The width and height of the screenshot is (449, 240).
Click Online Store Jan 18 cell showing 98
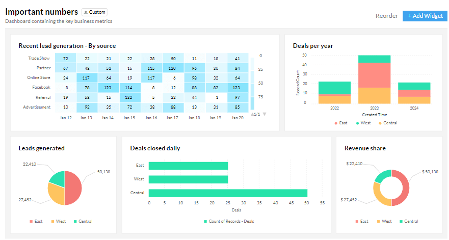195,78
